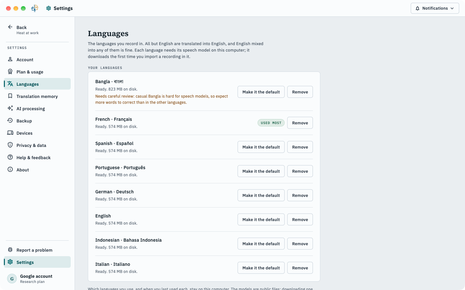Make Italian the default language
The image size is (465, 290).
[261, 268]
